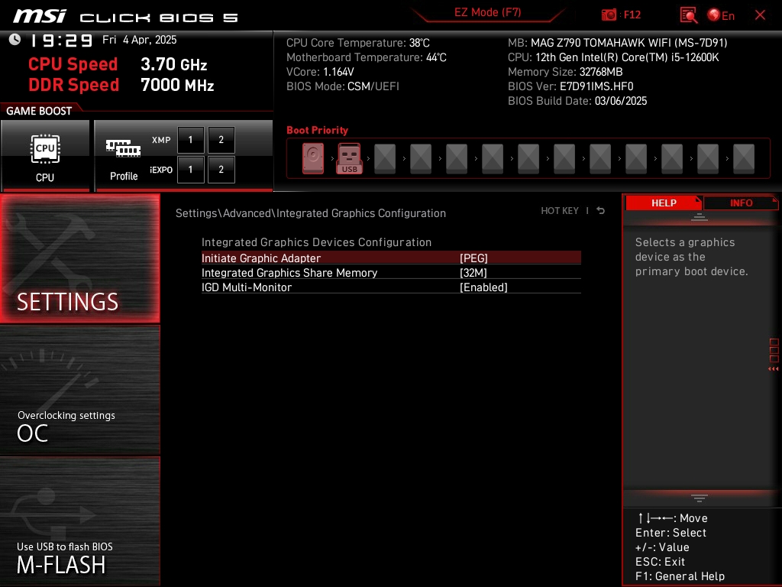Screen dimensions: 782x587
Task: Click the language globe icon
Action: 714,15
